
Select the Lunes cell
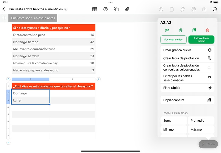pos(31,100)
